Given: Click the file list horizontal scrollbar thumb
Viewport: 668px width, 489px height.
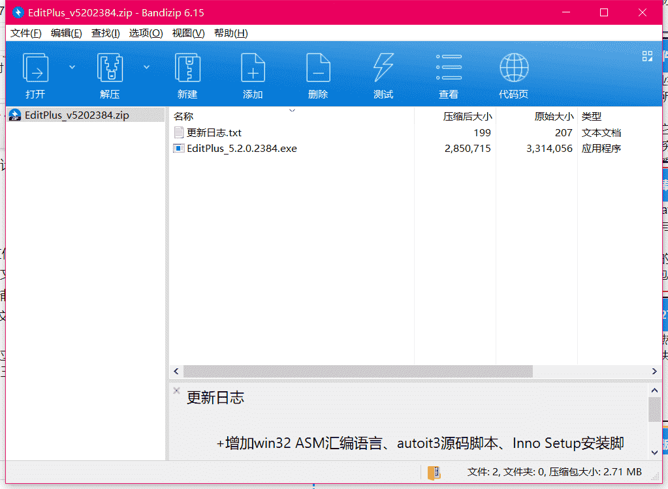Looking at the screenshot, I should coord(358,371).
